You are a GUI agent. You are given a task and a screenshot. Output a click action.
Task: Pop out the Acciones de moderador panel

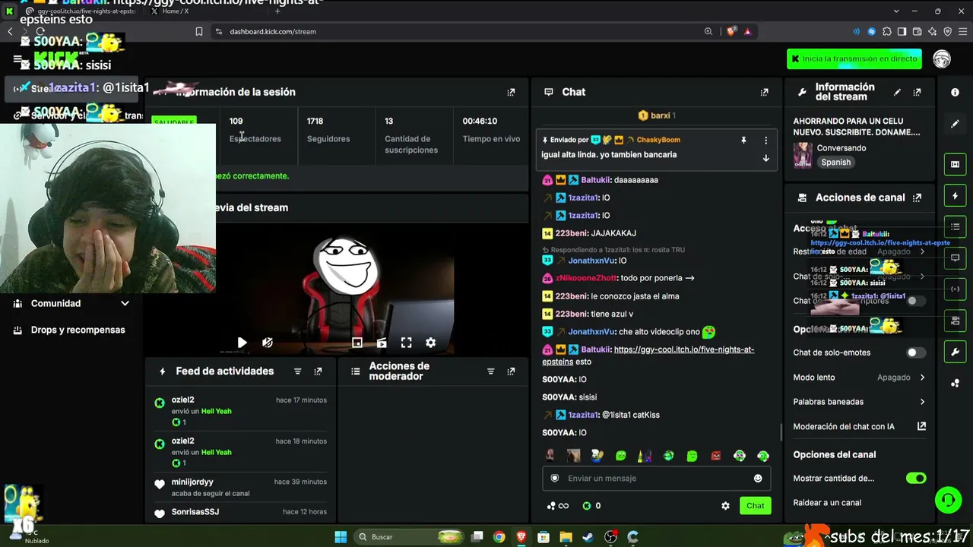[x=511, y=372]
